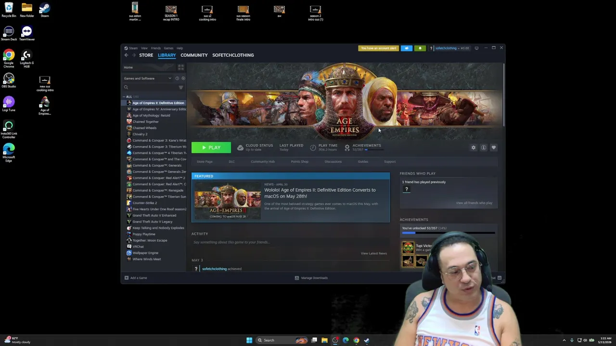
Task: Open sofetchclothing account dropdown
Action: click(x=452, y=48)
